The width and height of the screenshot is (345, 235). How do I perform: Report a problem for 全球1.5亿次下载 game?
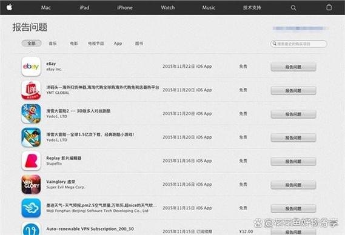tap(293, 138)
